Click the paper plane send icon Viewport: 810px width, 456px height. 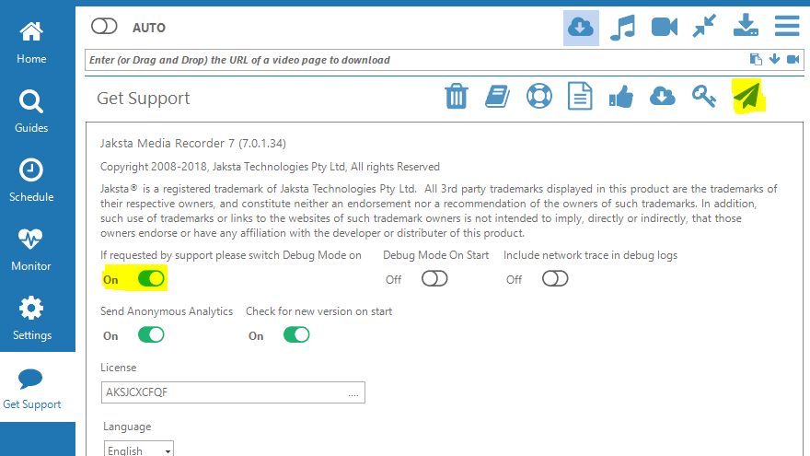747,96
